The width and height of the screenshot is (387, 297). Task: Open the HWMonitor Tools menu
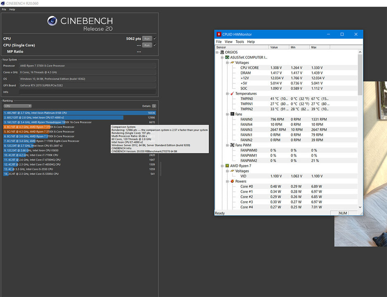pos(240,42)
